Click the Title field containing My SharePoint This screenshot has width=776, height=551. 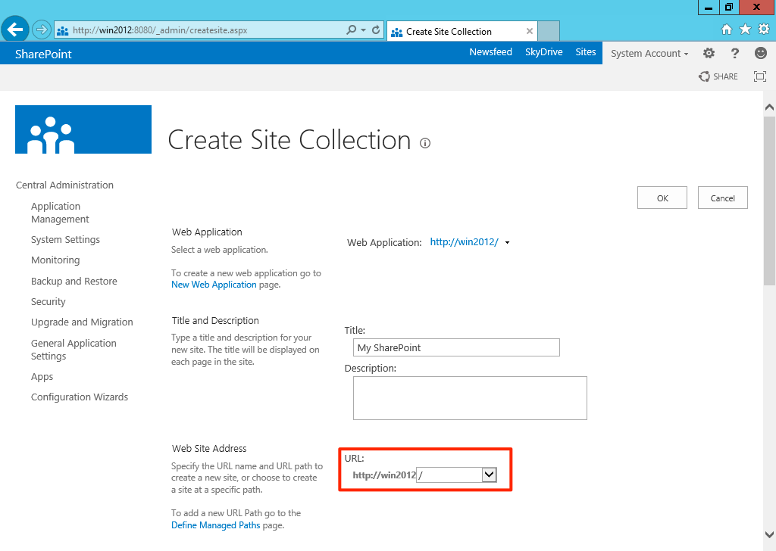click(456, 347)
